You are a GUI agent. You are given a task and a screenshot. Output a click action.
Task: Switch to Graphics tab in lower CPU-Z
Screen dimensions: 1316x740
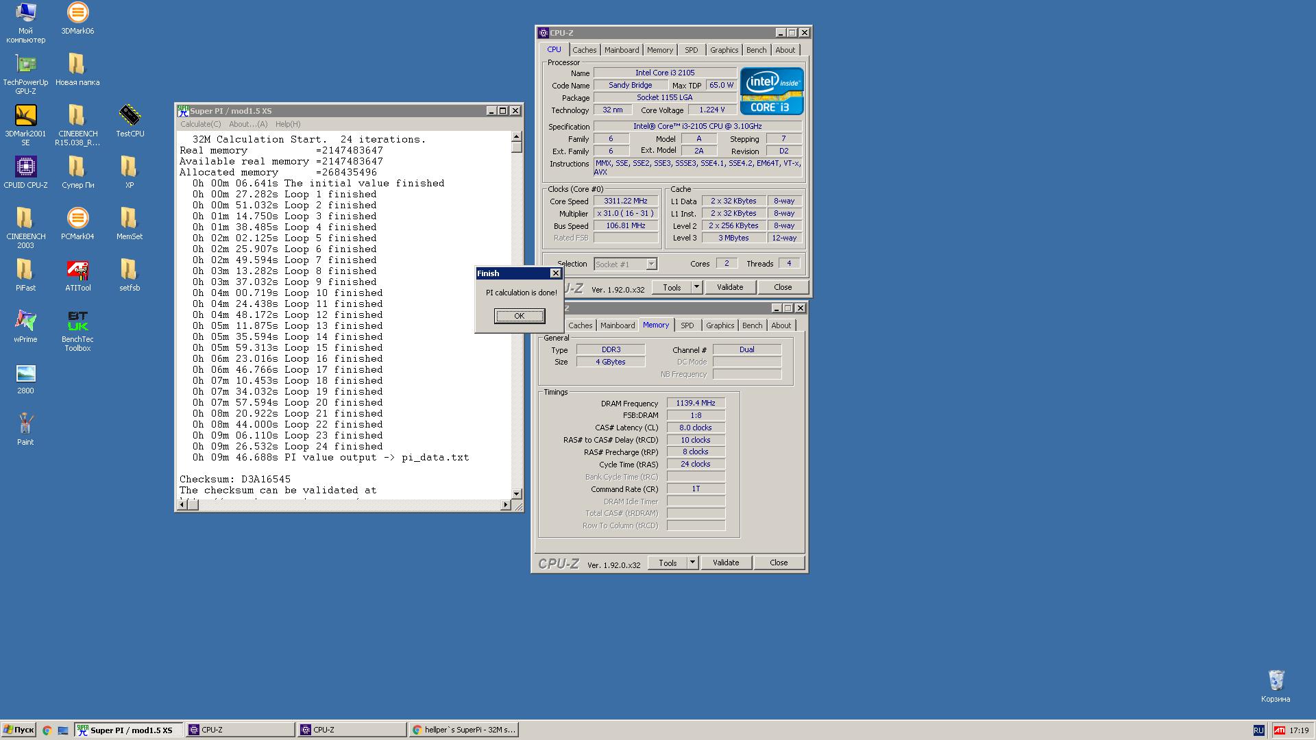tap(720, 325)
